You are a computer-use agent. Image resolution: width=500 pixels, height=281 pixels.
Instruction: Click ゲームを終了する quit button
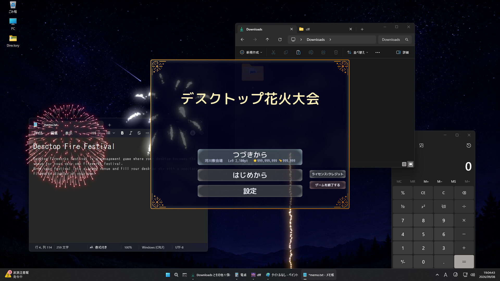coord(327,185)
